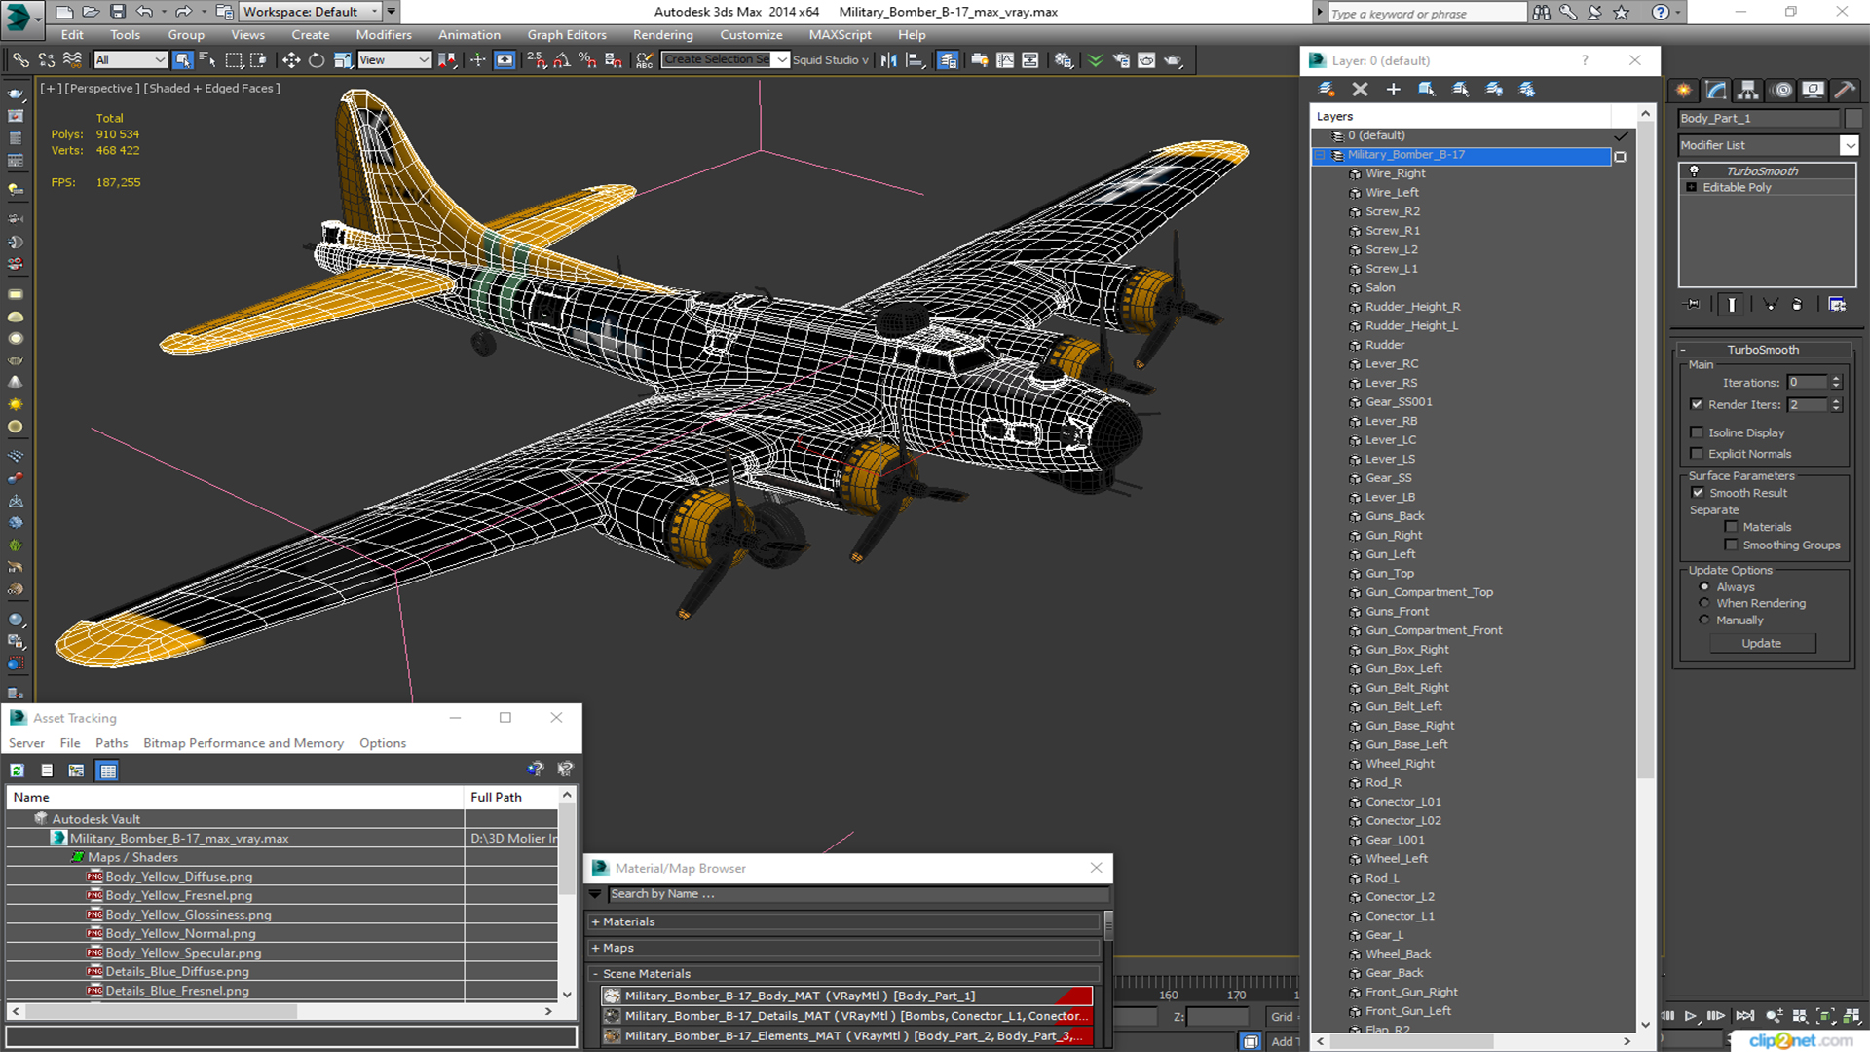Uncheck Smooth Result checkbox
Image resolution: width=1870 pixels, height=1052 pixels.
(x=1698, y=493)
